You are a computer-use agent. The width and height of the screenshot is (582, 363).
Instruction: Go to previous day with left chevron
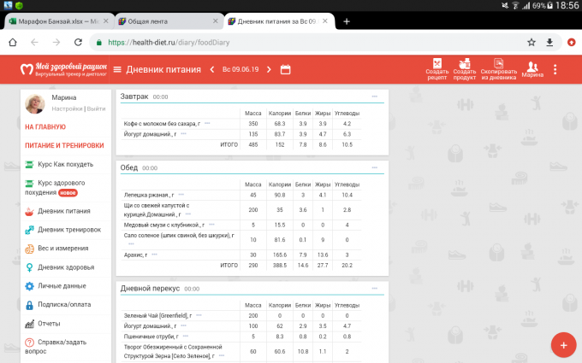[212, 69]
